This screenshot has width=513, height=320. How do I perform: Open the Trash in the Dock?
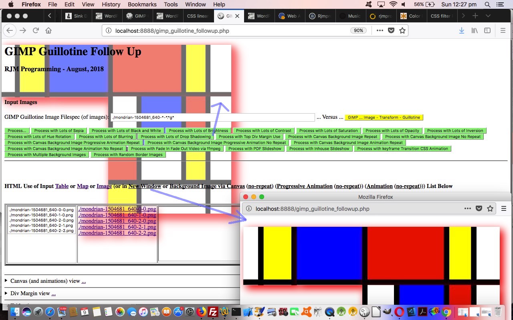[x=497, y=312]
